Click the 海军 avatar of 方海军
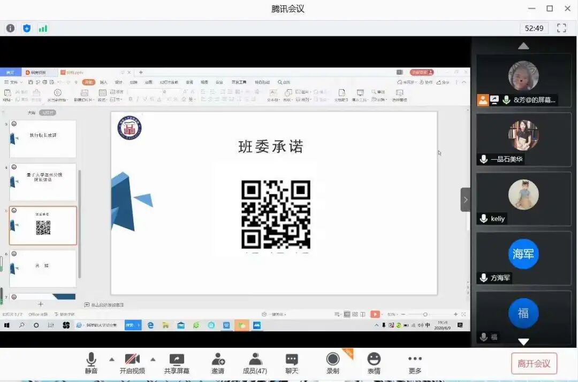The image size is (578, 382). [x=523, y=254]
